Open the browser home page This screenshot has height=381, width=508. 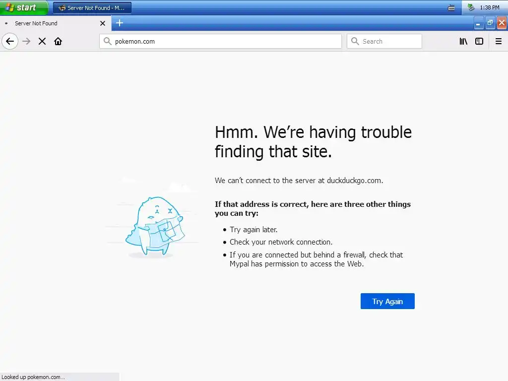coord(58,41)
